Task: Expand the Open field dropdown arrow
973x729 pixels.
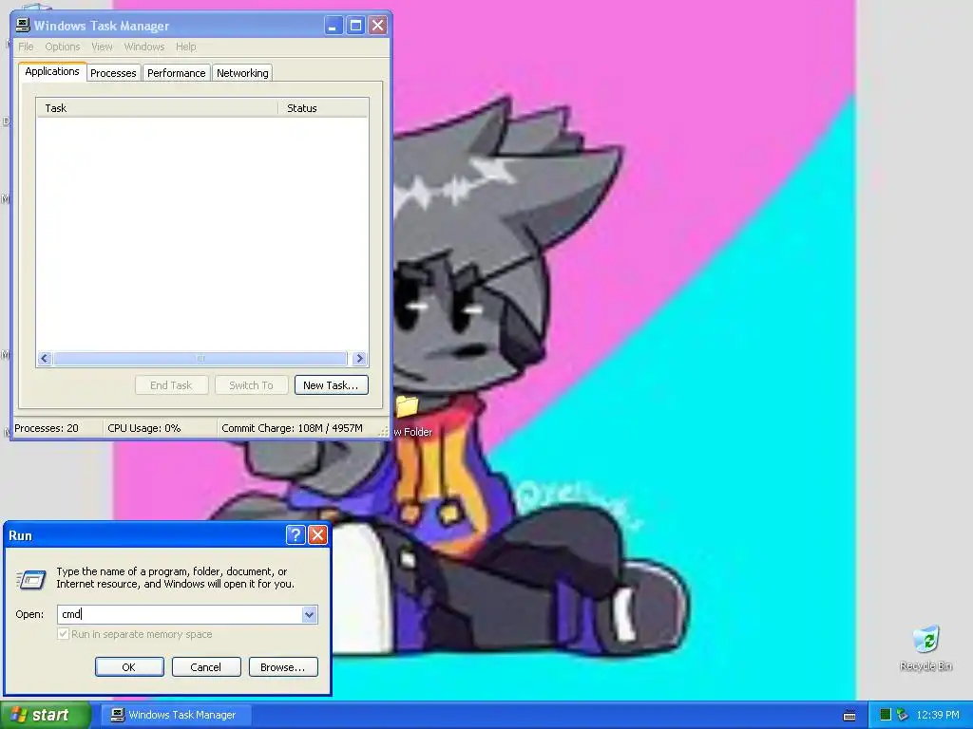Action: pyautogui.click(x=309, y=614)
